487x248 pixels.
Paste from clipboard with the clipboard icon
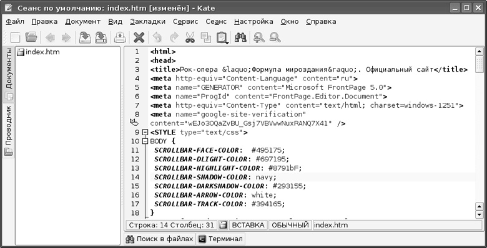222,38
